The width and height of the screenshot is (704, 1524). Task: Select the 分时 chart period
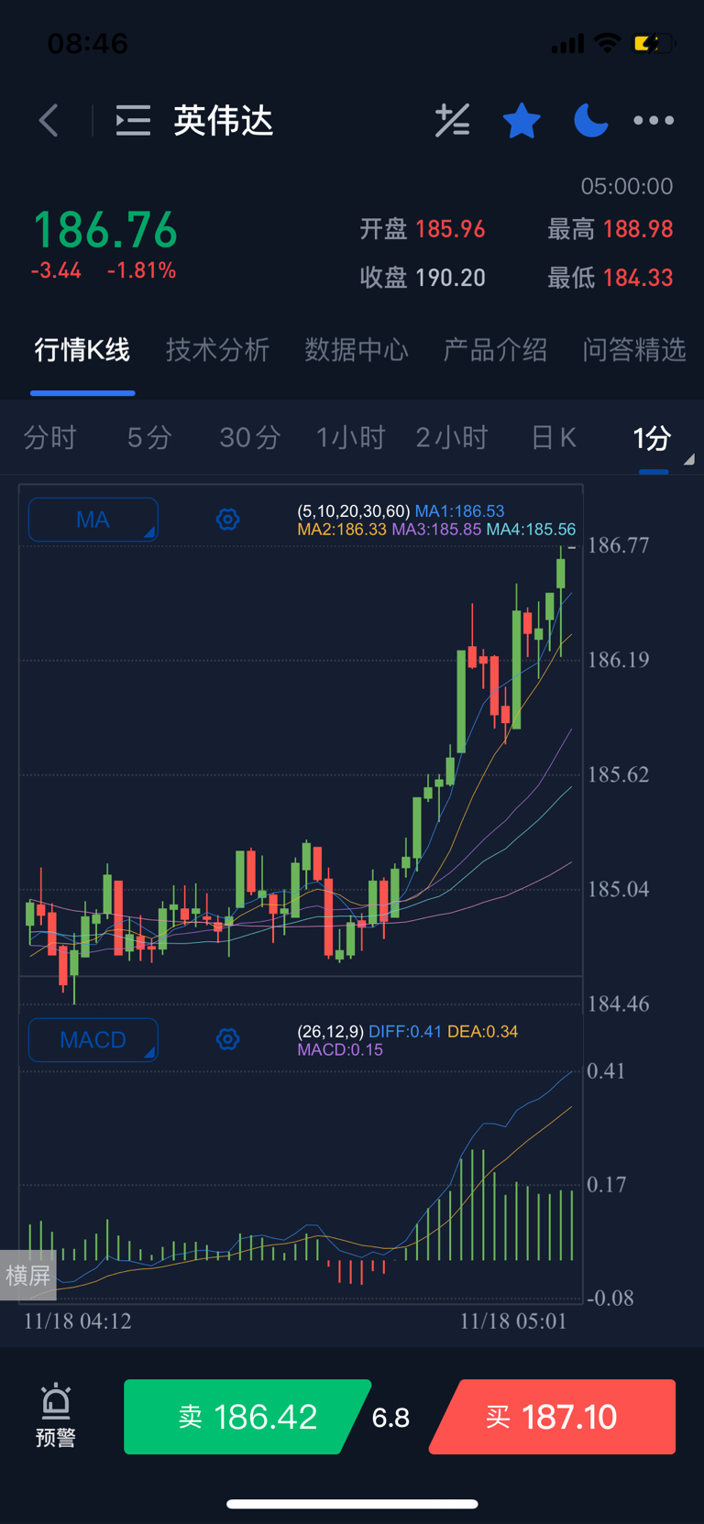pyautogui.click(x=50, y=437)
